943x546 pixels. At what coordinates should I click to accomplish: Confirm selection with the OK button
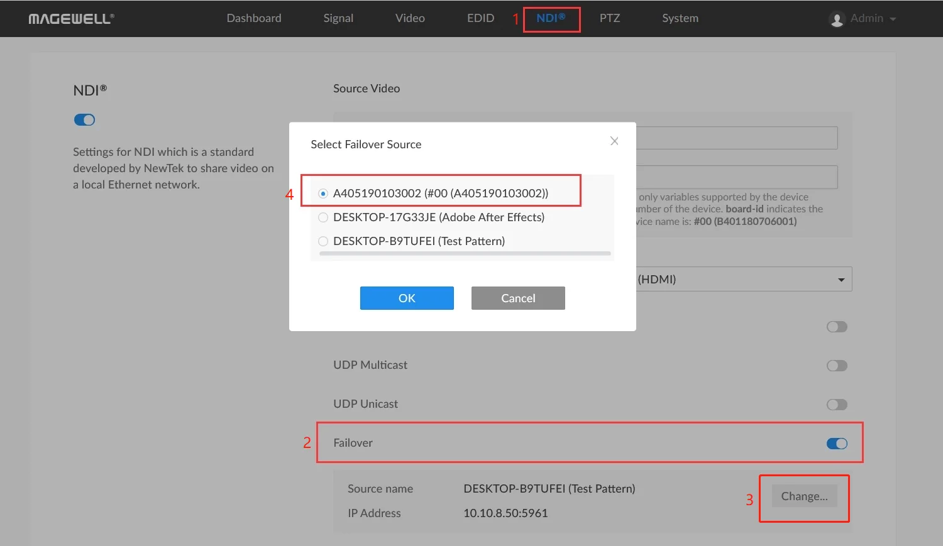pyautogui.click(x=407, y=298)
